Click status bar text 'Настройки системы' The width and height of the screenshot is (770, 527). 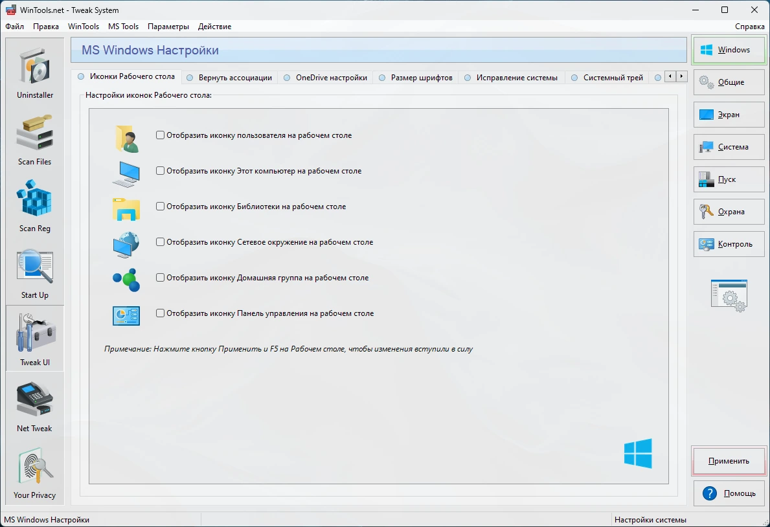tap(650, 520)
